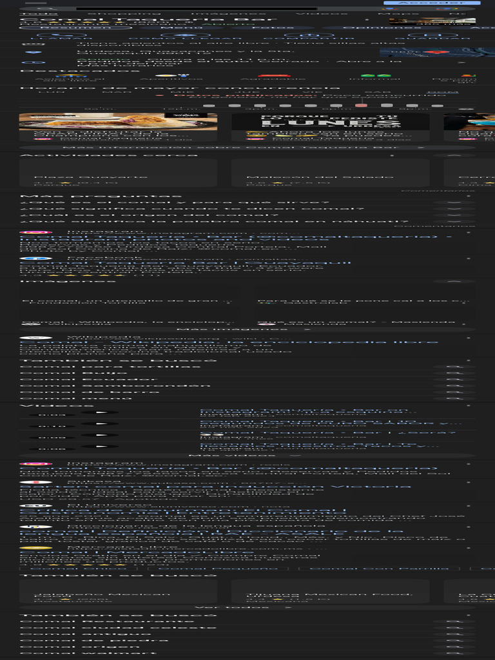The image size is (495, 660).
Task: Click the Acceder sign-in button
Action: 432,3
